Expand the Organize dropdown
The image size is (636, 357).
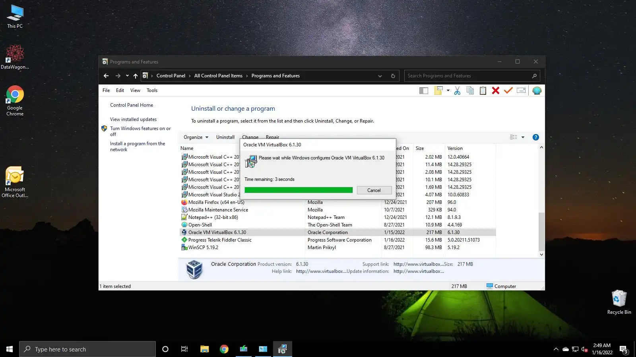coord(196,137)
